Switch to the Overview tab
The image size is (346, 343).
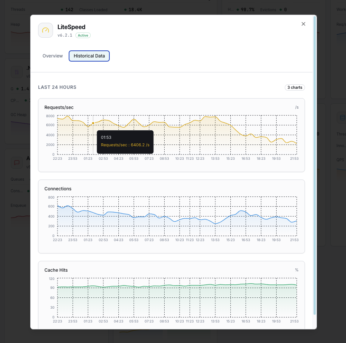52,56
